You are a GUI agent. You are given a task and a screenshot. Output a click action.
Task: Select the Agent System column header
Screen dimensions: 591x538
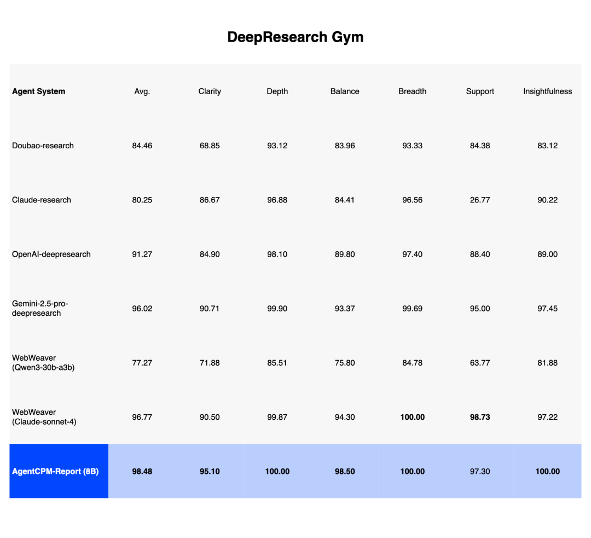click(x=39, y=91)
